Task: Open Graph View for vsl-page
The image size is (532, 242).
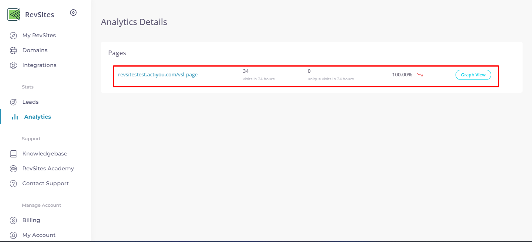Action: pyautogui.click(x=473, y=74)
